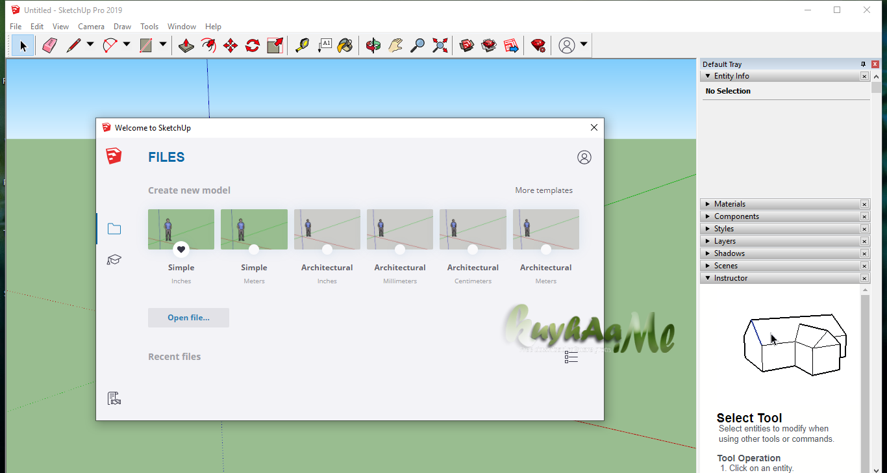Expand the Materials panel
The image size is (887, 473).
click(706, 204)
